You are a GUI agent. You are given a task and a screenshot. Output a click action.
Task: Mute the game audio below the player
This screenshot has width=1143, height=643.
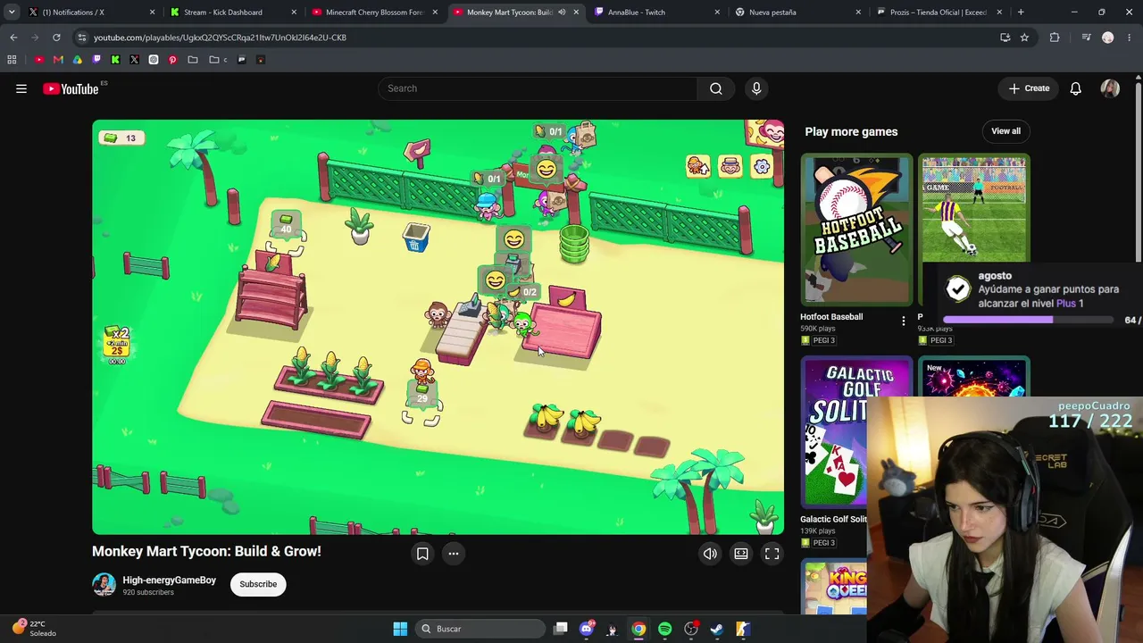tap(710, 554)
